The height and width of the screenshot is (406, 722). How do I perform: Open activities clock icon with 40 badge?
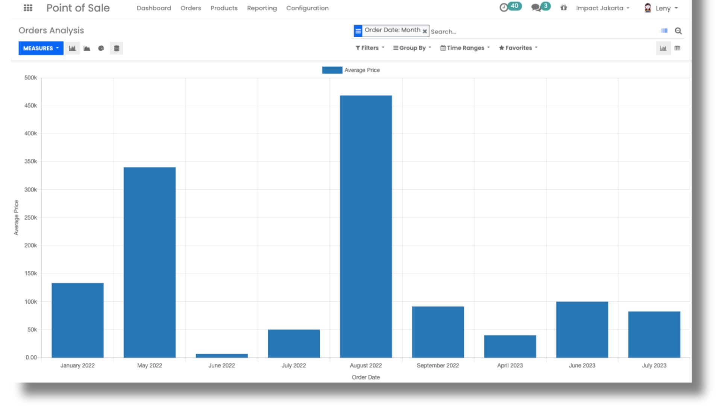(510, 7)
